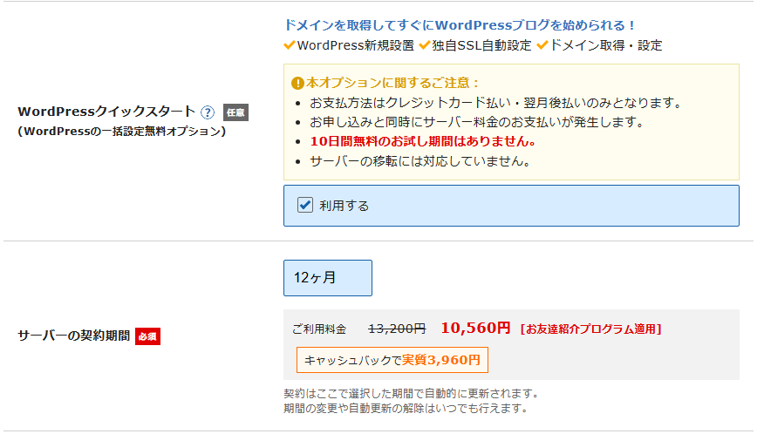
Task: Click the red 10,560円 price
Action: pyautogui.click(x=475, y=328)
